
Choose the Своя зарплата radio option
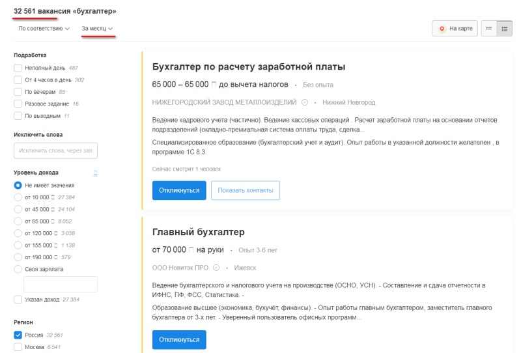tap(18, 268)
